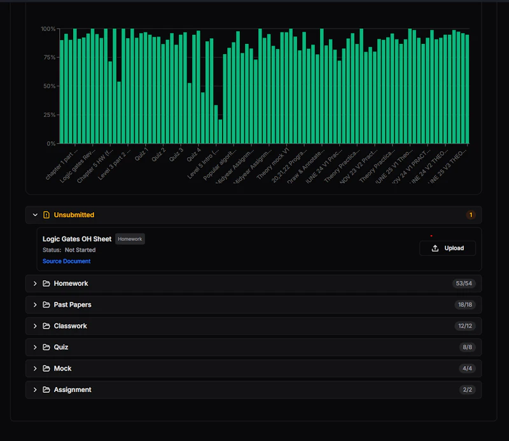Click the Draw & Annotate axis label
The width and height of the screenshot is (509, 441).
[x=306, y=165]
